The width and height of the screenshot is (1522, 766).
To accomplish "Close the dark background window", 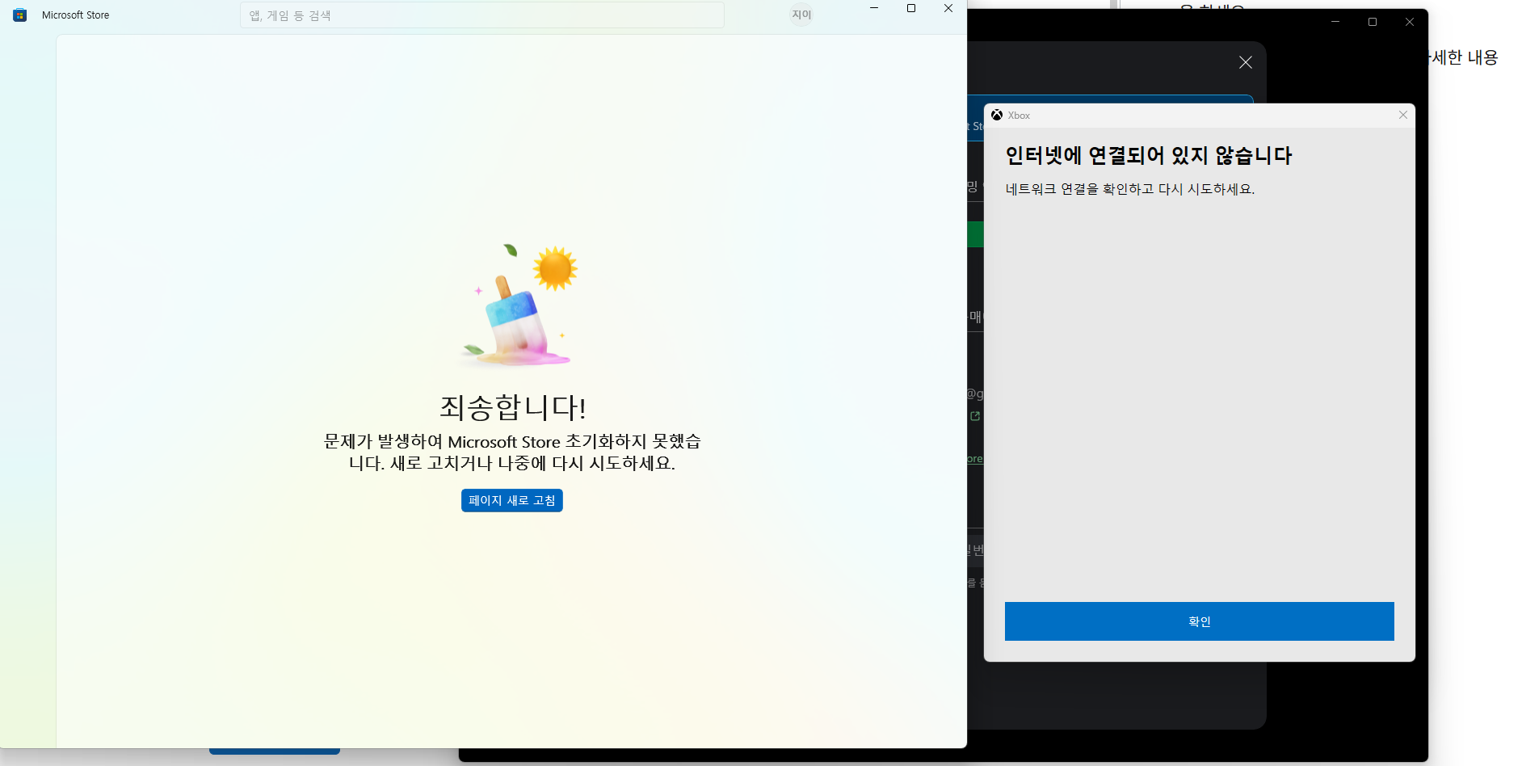I will pos(1410,22).
